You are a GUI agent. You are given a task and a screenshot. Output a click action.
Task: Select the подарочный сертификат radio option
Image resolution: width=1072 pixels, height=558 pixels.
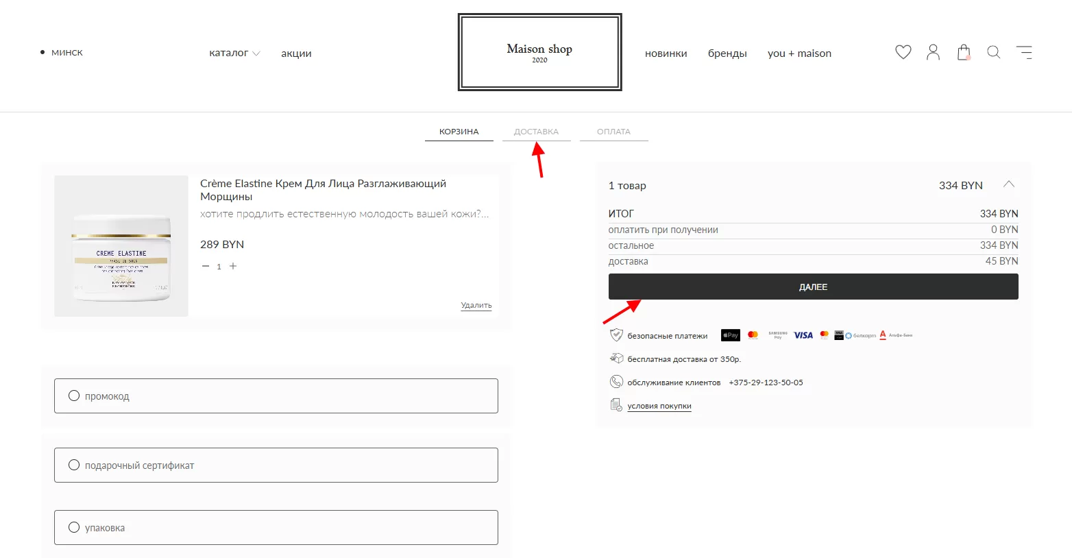(74, 465)
